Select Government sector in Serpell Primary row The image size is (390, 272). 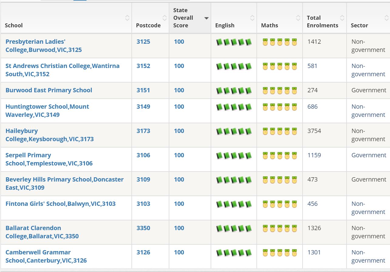[369, 155]
